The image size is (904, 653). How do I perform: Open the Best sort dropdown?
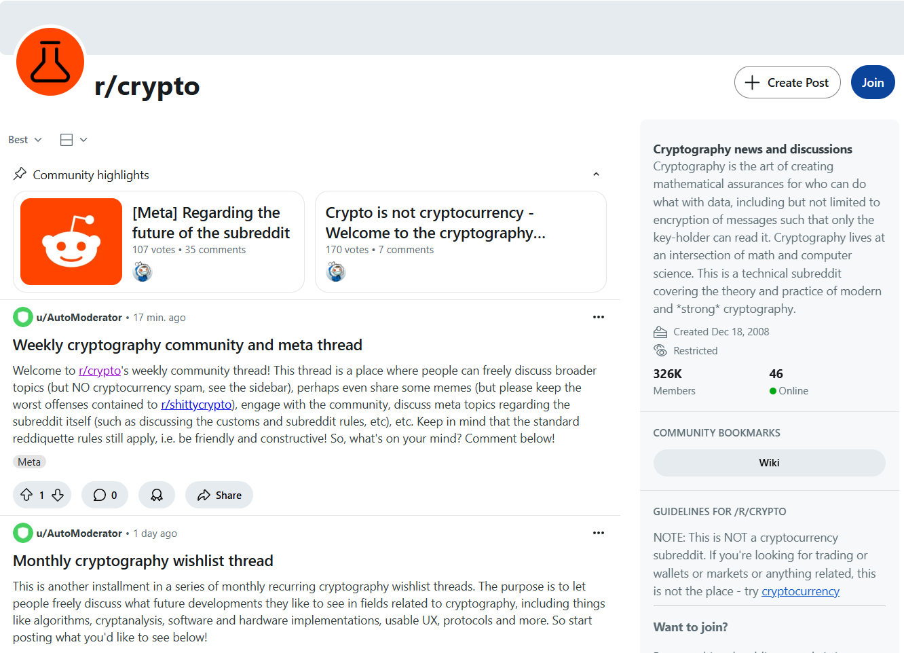tap(25, 139)
